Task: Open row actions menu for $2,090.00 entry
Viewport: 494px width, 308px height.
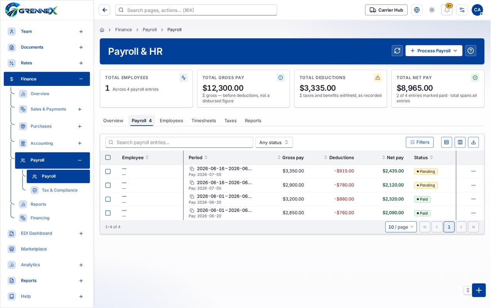Action: [474, 213]
